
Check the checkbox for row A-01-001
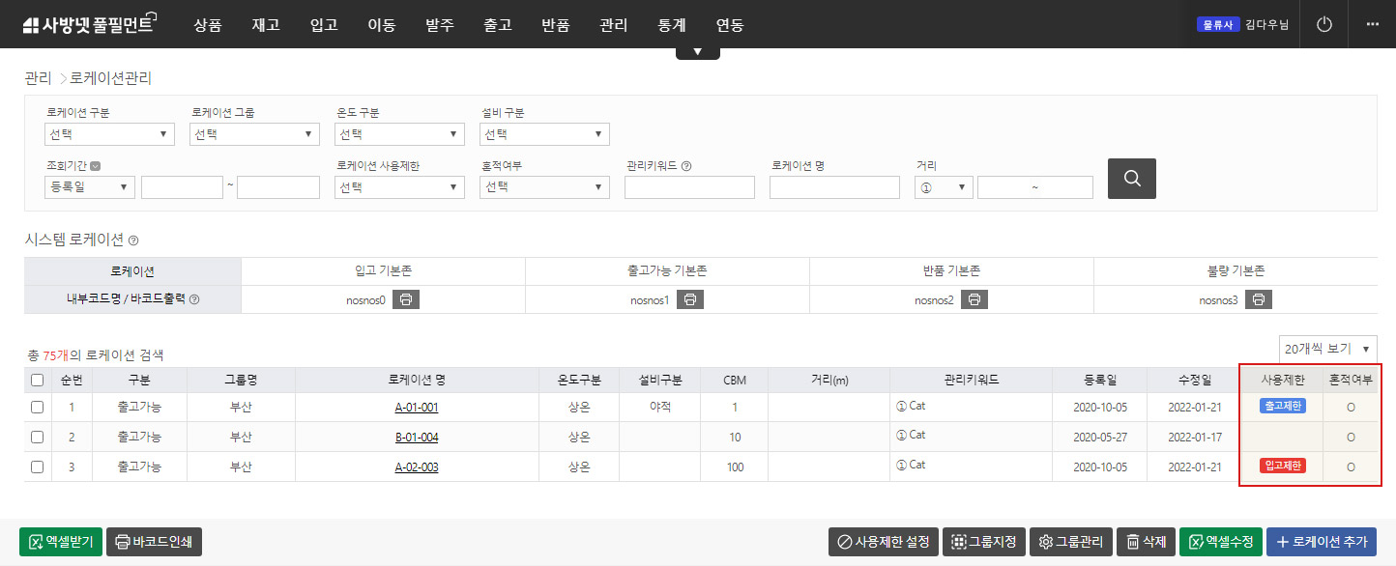[x=37, y=408]
